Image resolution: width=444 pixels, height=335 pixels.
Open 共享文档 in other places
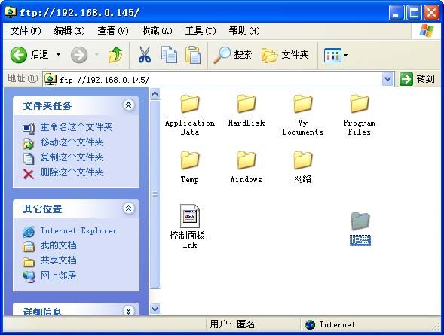click(x=58, y=260)
